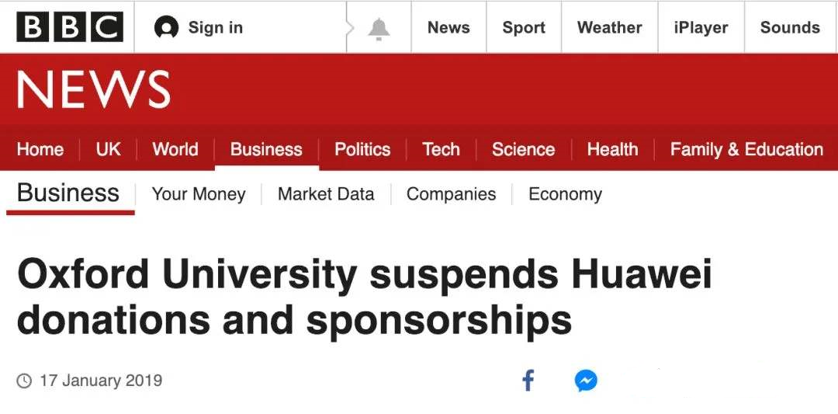Click the Oxford University Huawei headline
The width and height of the screenshot is (838, 414).
click(x=365, y=298)
